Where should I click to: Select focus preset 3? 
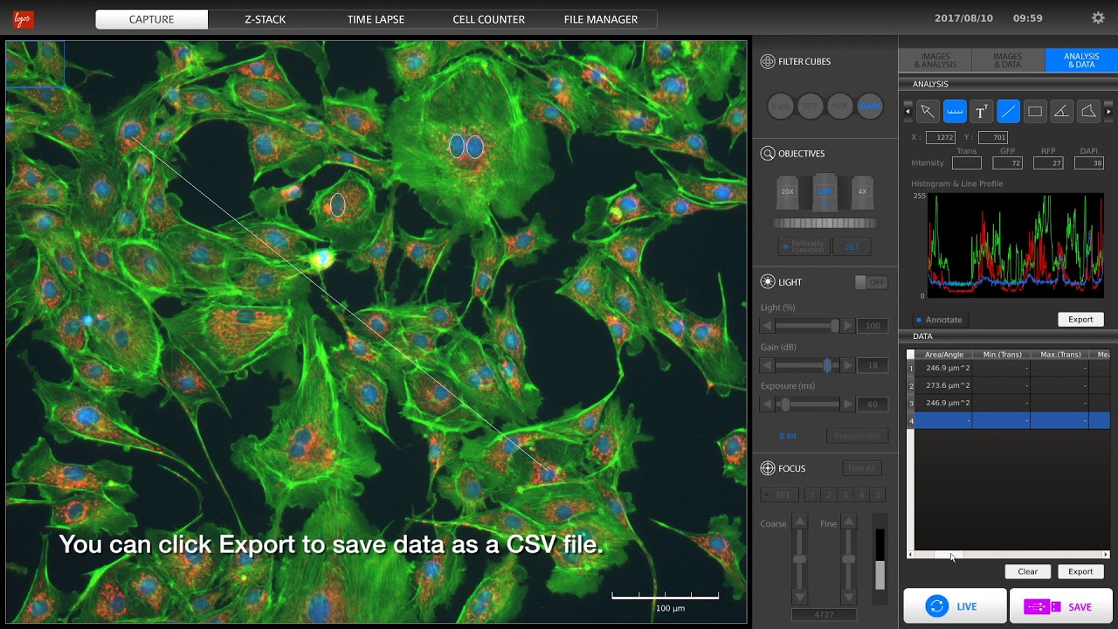pyautogui.click(x=845, y=494)
